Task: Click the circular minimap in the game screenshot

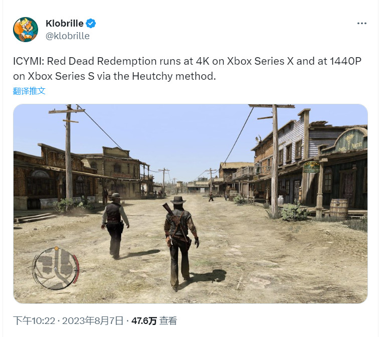Action: click(x=56, y=269)
